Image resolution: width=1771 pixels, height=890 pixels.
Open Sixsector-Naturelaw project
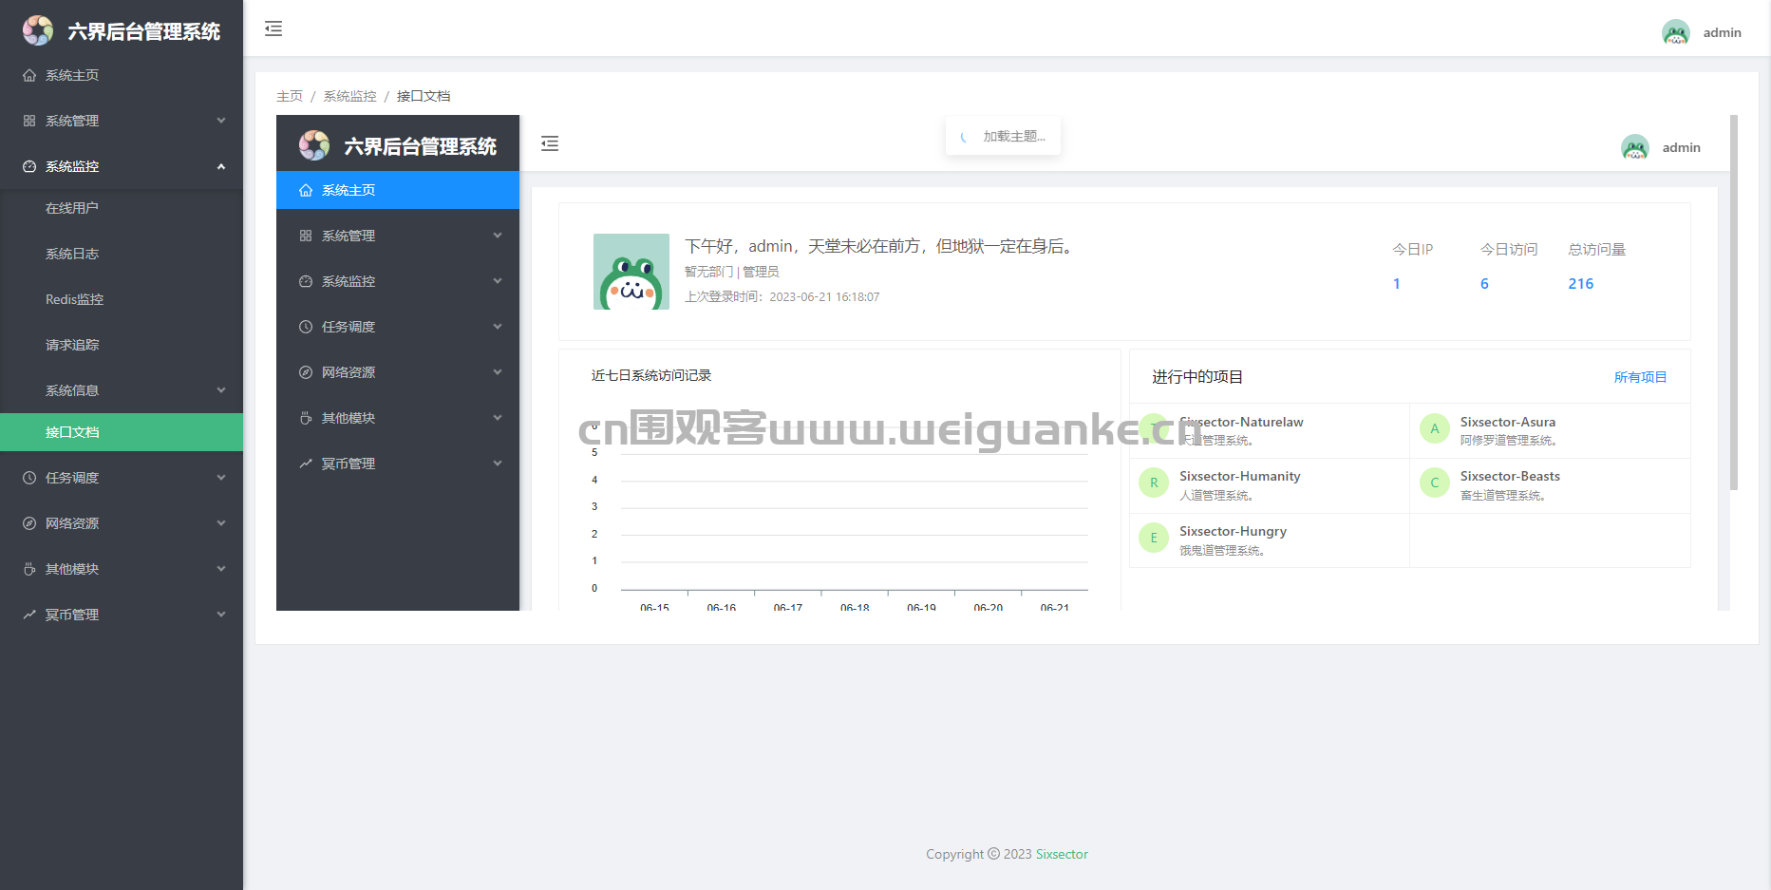point(1241,422)
